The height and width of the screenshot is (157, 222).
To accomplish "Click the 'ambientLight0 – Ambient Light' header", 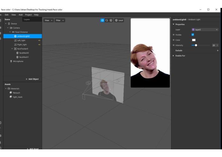I will click(x=187, y=20).
